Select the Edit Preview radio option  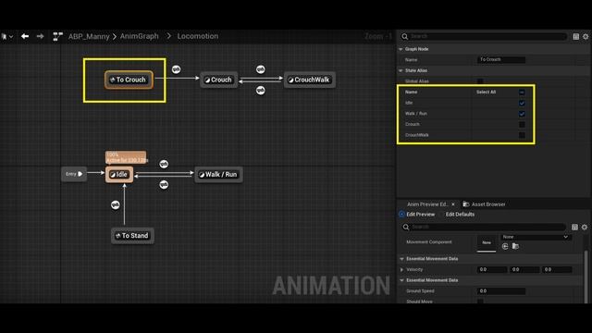[401, 215]
